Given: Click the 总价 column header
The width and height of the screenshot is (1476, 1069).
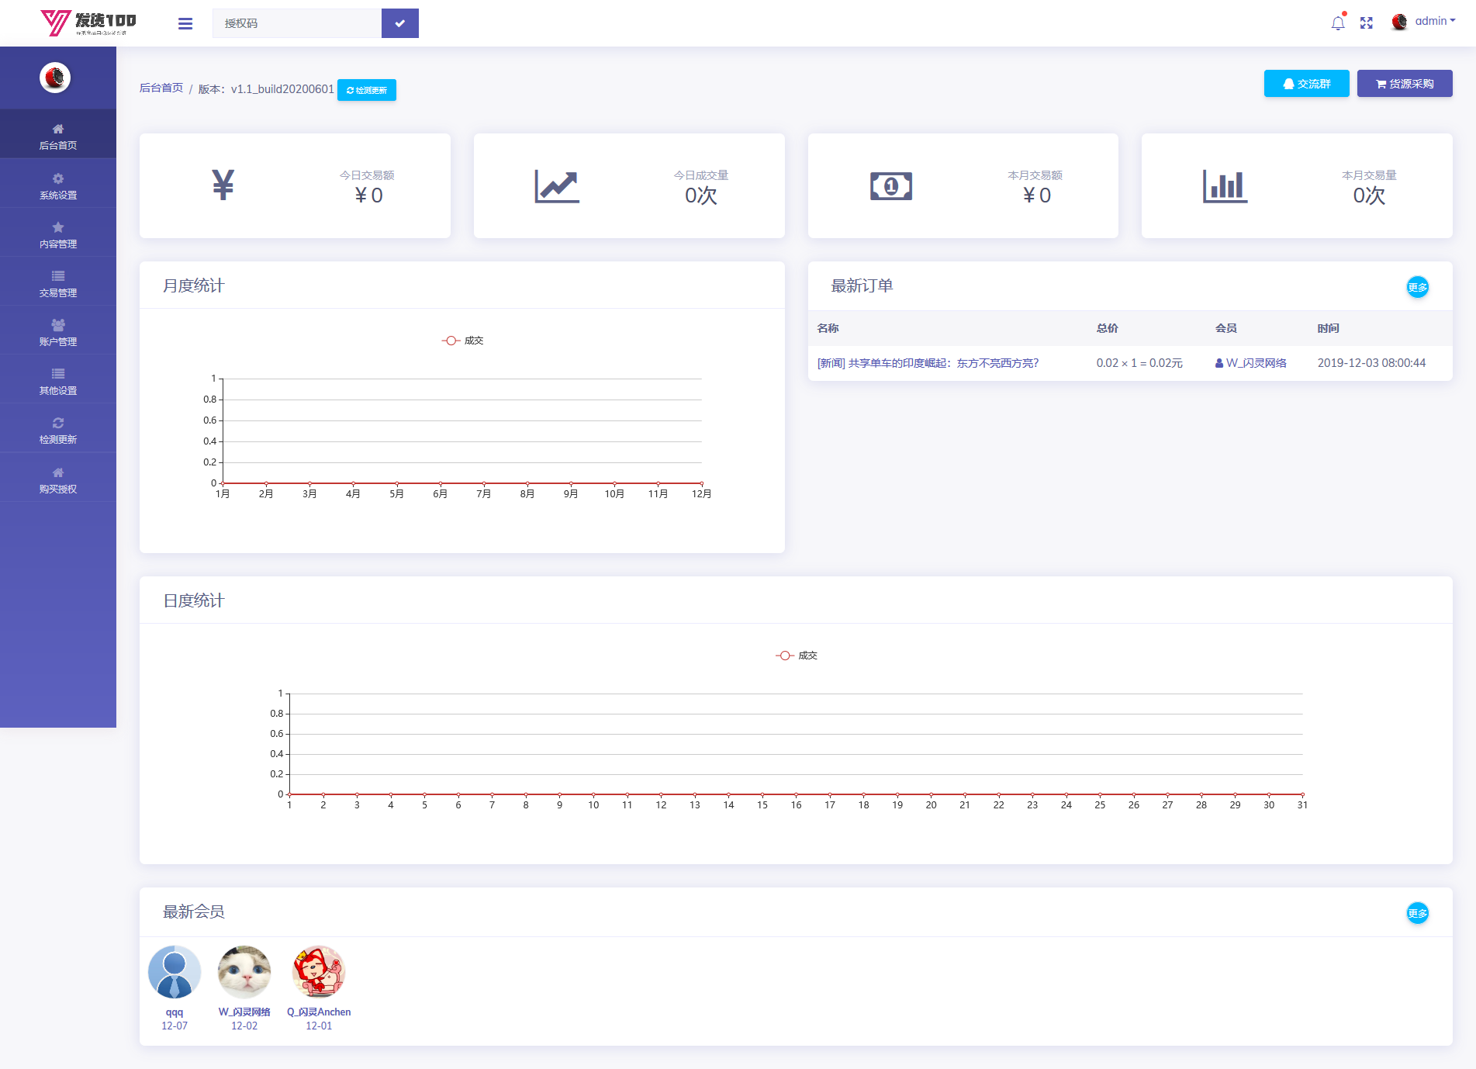Looking at the screenshot, I should pyautogui.click(x=1108, y=328).
